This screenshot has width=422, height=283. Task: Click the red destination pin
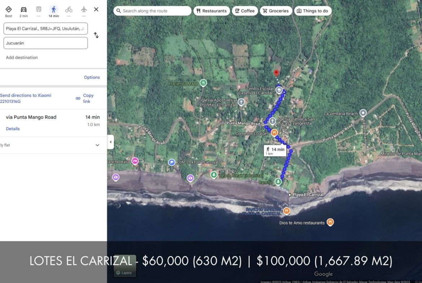277,73
